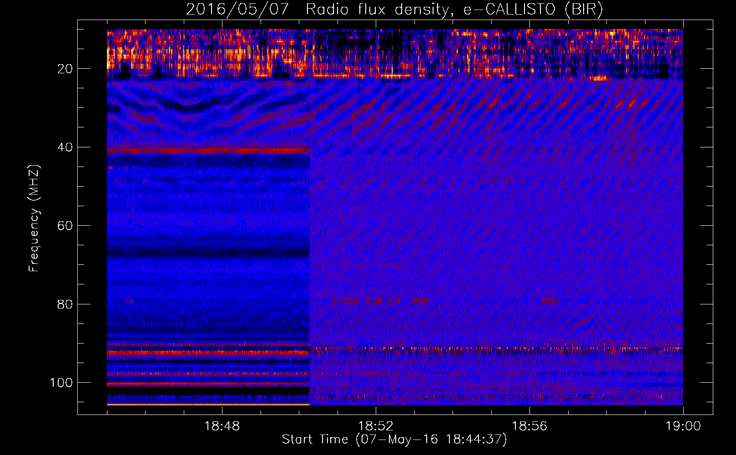
Task: Click the 60 frequency tick label
Action: tap(65, 226)
